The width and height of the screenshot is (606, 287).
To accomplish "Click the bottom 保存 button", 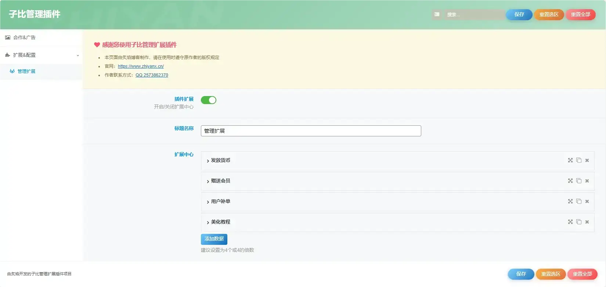I will [x=521, y=274].
